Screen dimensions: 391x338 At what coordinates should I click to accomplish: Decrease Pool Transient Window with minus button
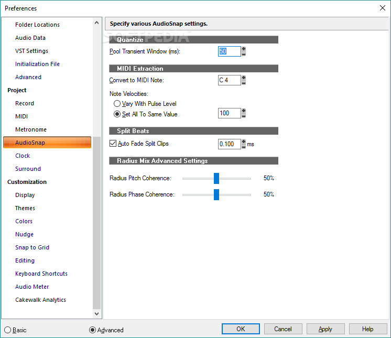244,53
